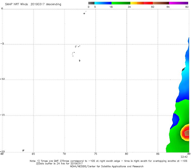Click the longitude label 80
This screenshot has height=168, width=191.
(126, 154)
